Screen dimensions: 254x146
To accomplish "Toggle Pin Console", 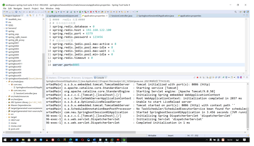I will click(x=223, y=78).
